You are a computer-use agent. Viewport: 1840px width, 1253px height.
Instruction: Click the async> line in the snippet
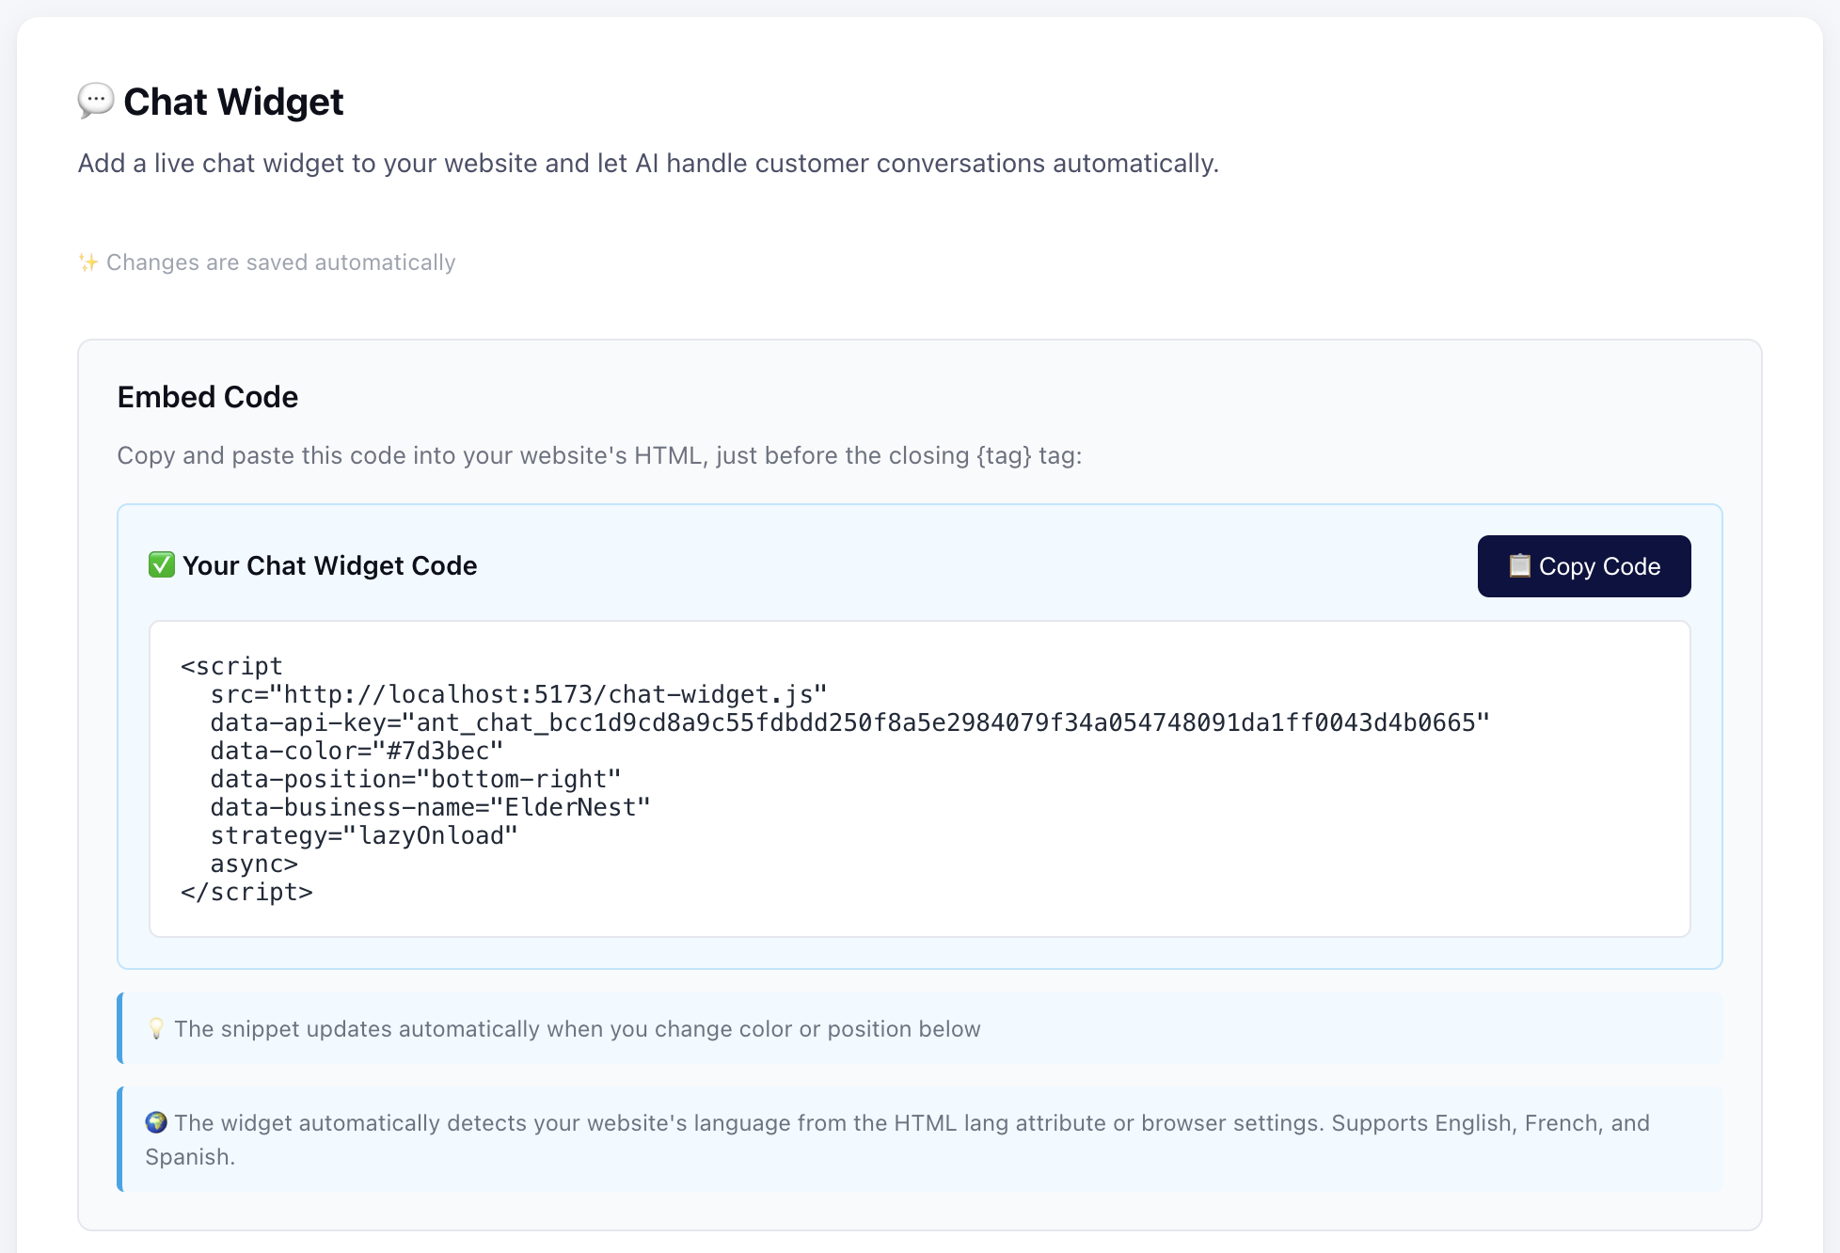pyautogui.click(x=254, y=864)
